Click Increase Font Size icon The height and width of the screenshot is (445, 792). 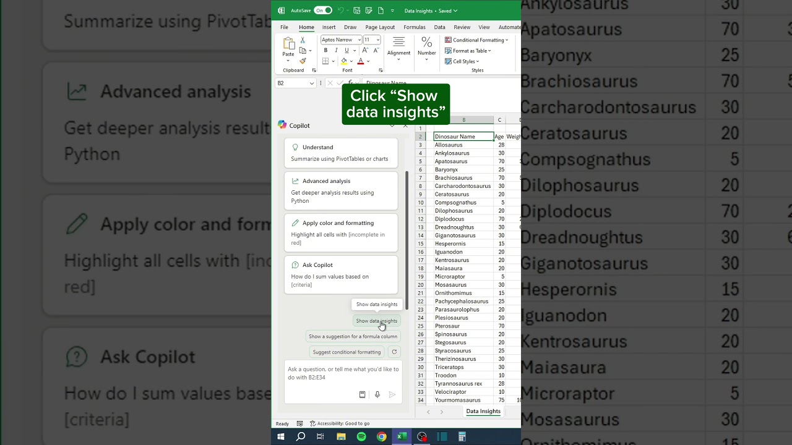[365, 51]
